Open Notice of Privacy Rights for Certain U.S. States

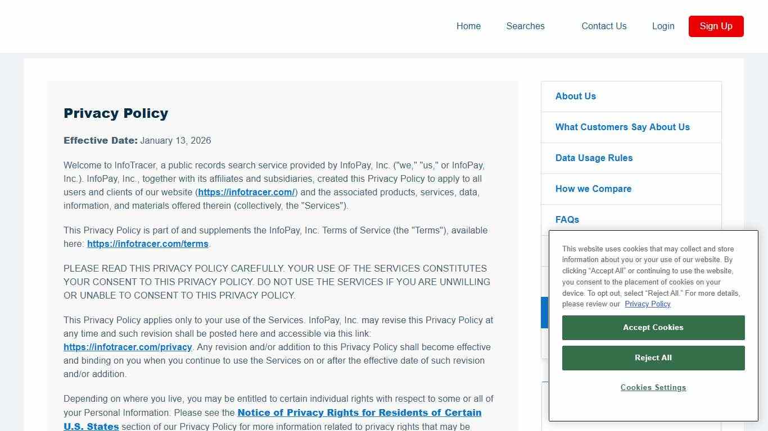pyautogui.click(x=359, y=412)
